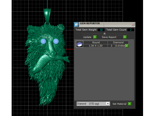Click the Total Gem Weight value .02

point(101,30)
